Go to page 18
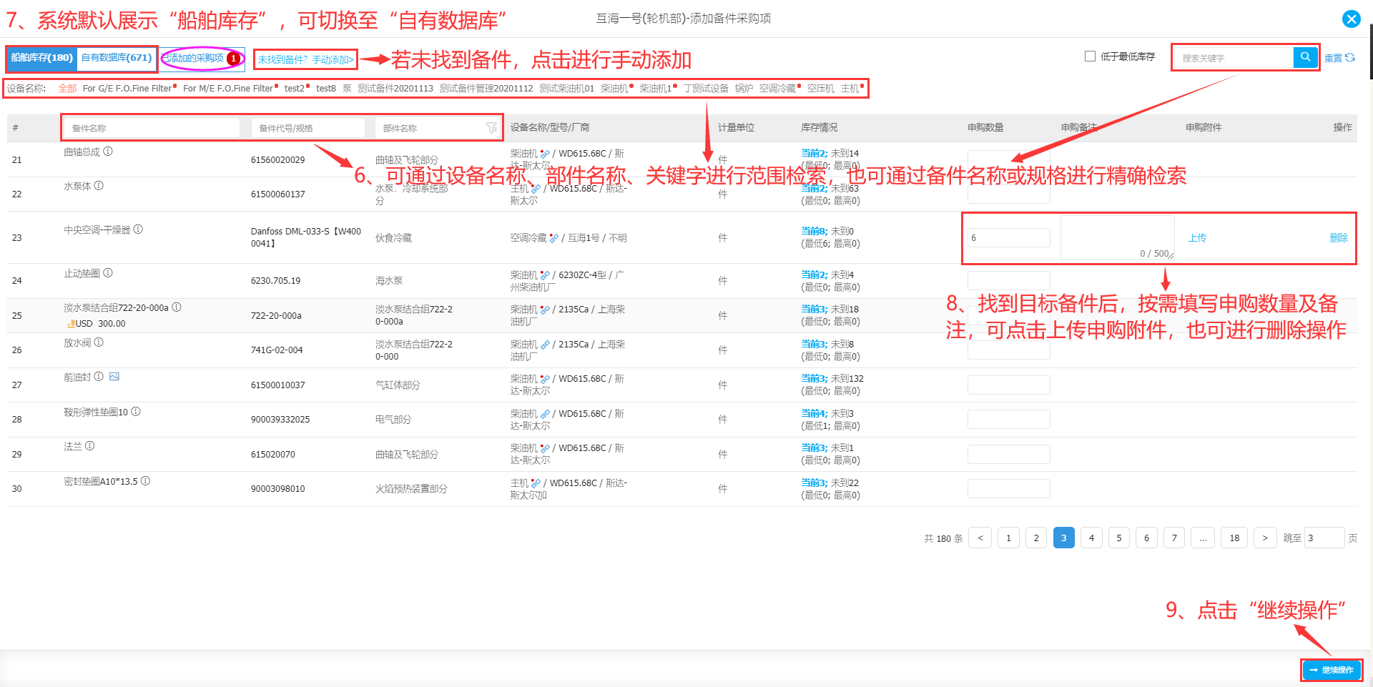Image resolution: width=1373 pixels, height=687 pixels. point(1234,538)
